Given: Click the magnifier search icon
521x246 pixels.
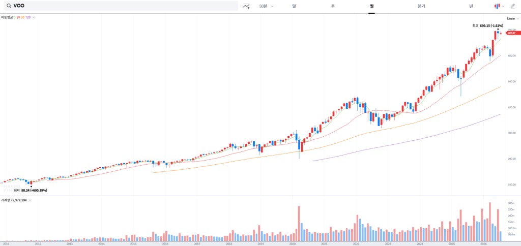Looking at the screenshot, I should click(9, 6).
